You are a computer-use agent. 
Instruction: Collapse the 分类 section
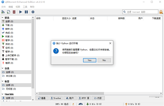(x=3, y=68)
